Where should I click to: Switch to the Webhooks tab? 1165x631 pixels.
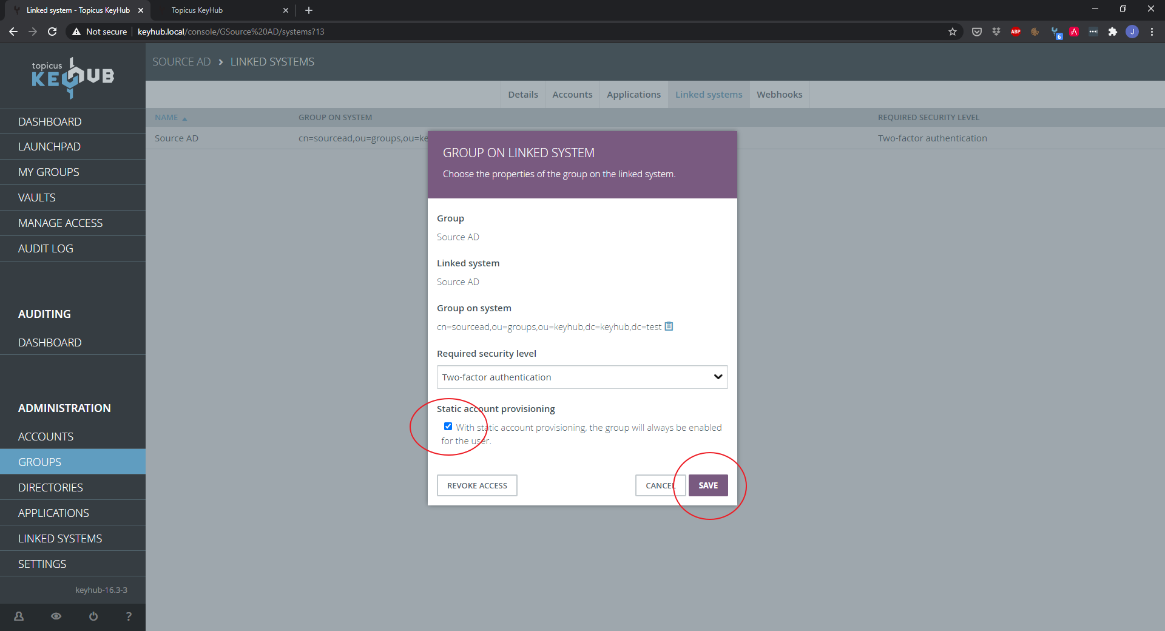click(x=779, y=95)
